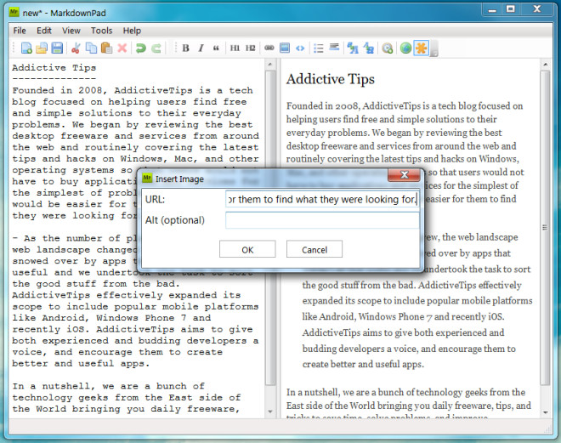
Task: Open the Edit menu
Action: tap(44, 31)
